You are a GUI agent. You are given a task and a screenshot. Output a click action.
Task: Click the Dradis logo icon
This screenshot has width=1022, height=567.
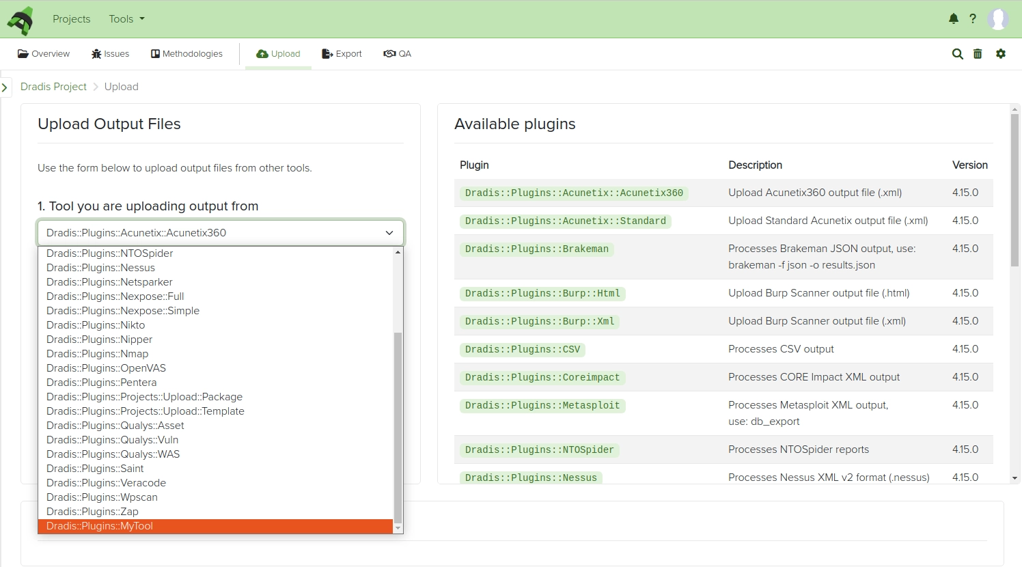pyautogui.click(x=20, y=20)
